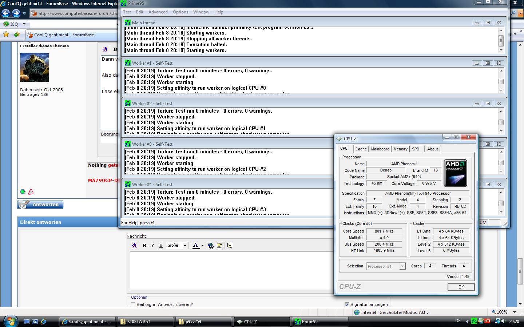Viewport: 524px width, 327px height.
Task: Click the font color A icon
Action: click(196, 246)
